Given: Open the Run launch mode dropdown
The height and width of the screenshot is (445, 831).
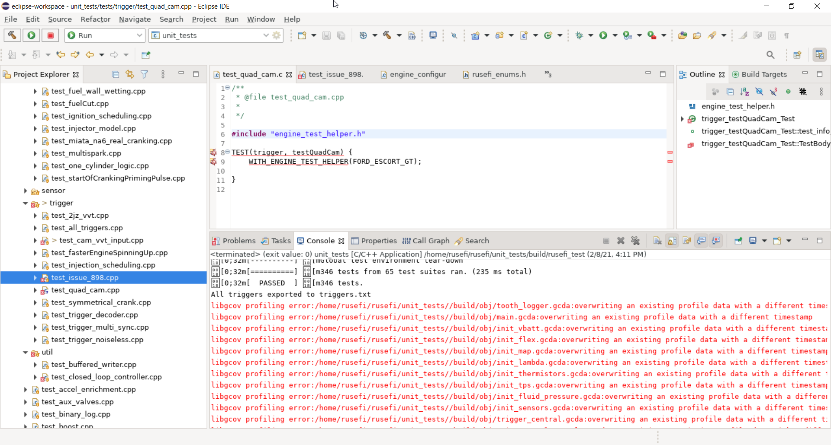Looking at the screenshot, I should click(x=139, y=35).
